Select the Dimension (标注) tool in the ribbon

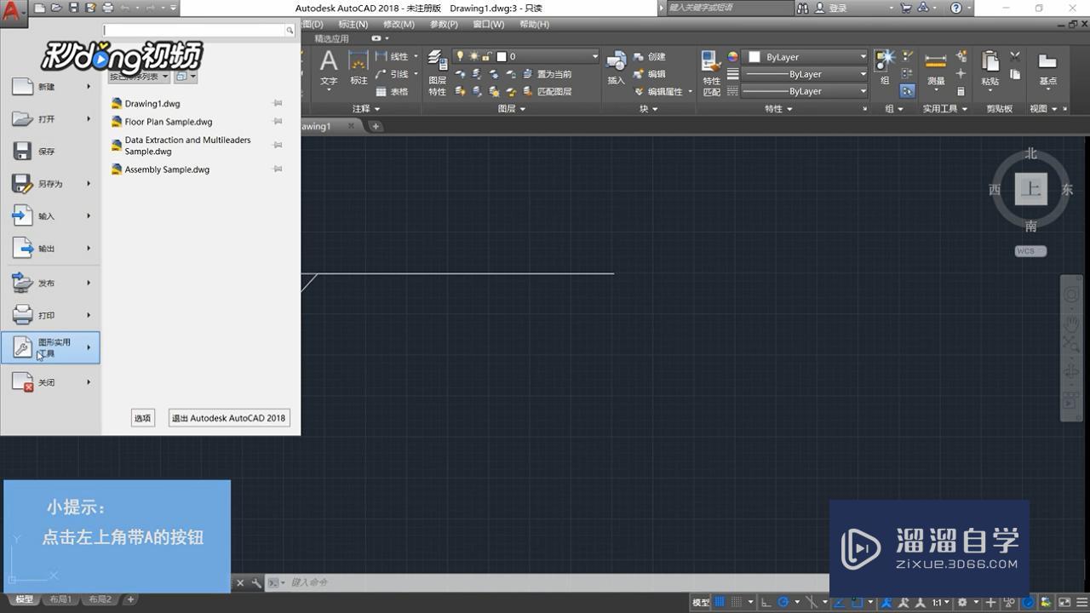359,69
